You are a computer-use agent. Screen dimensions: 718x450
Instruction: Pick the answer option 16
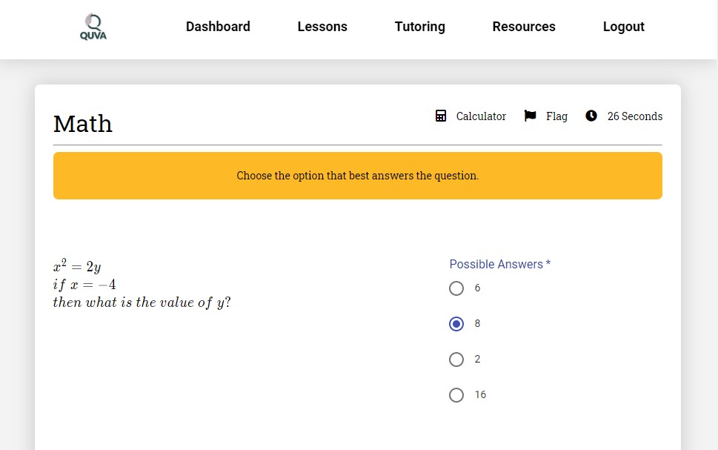click(x=456, y=395)
